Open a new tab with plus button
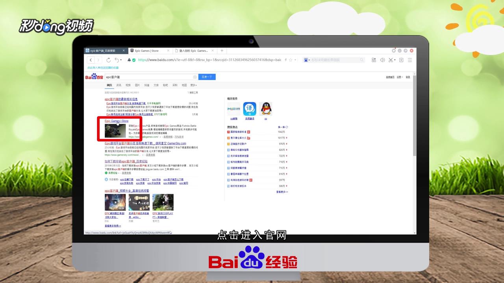This screenshot has width=504, height=283. (x=222, y=51)
